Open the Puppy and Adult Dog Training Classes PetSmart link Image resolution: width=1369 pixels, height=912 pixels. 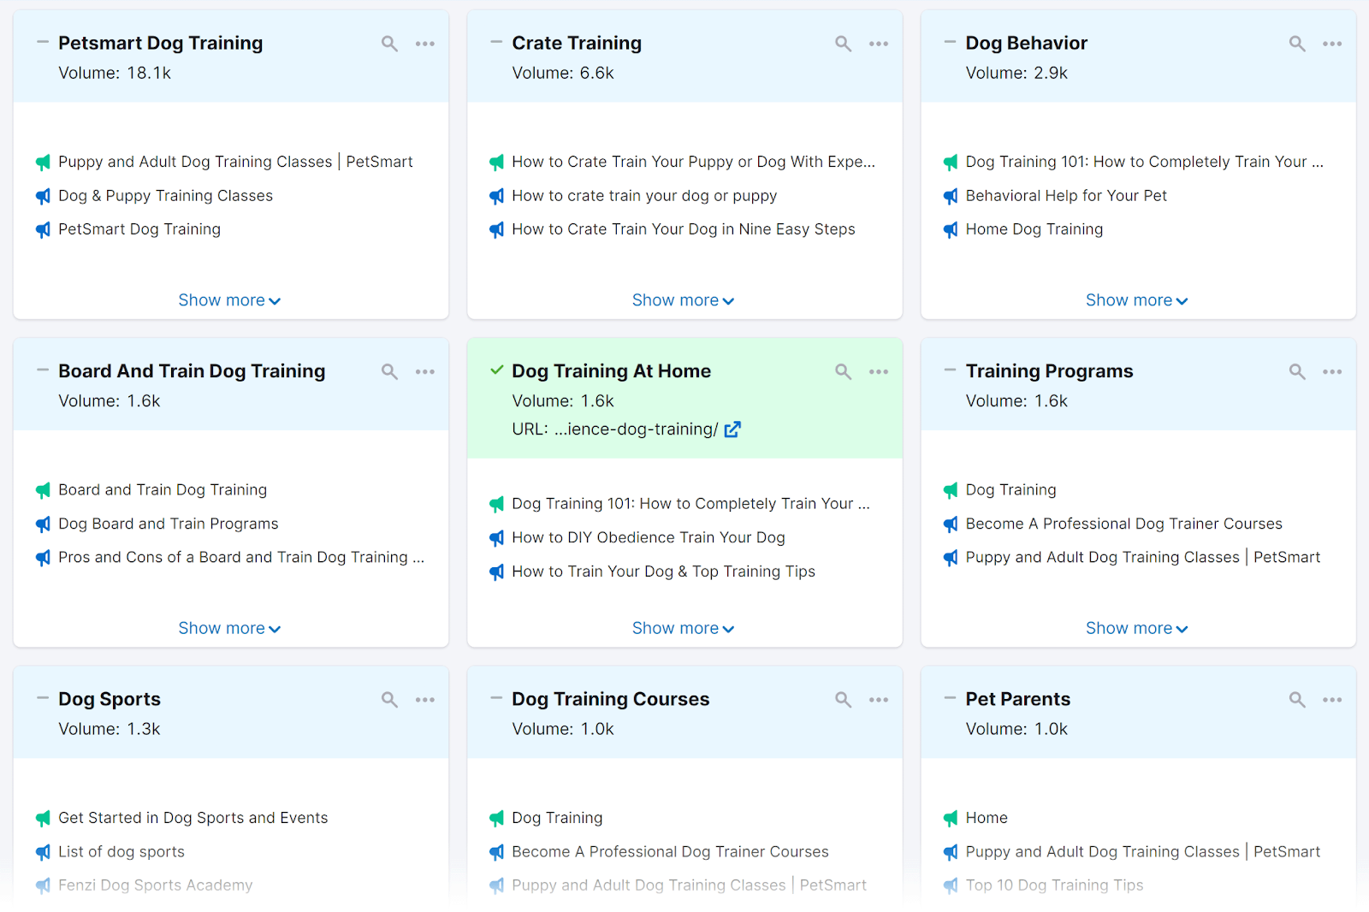click(236, 162)
